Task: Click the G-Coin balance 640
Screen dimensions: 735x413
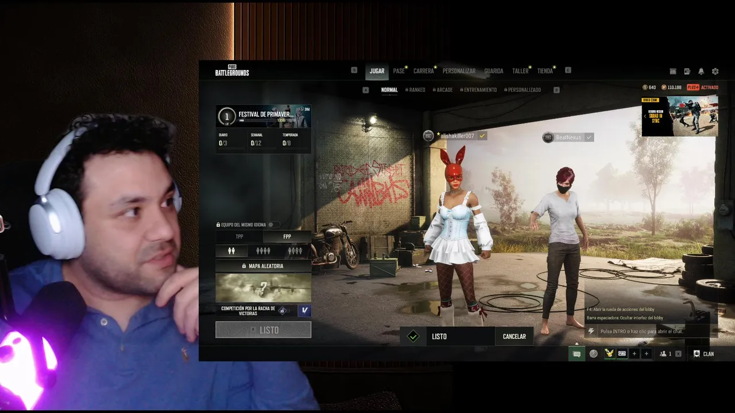Action: point(649,87)
